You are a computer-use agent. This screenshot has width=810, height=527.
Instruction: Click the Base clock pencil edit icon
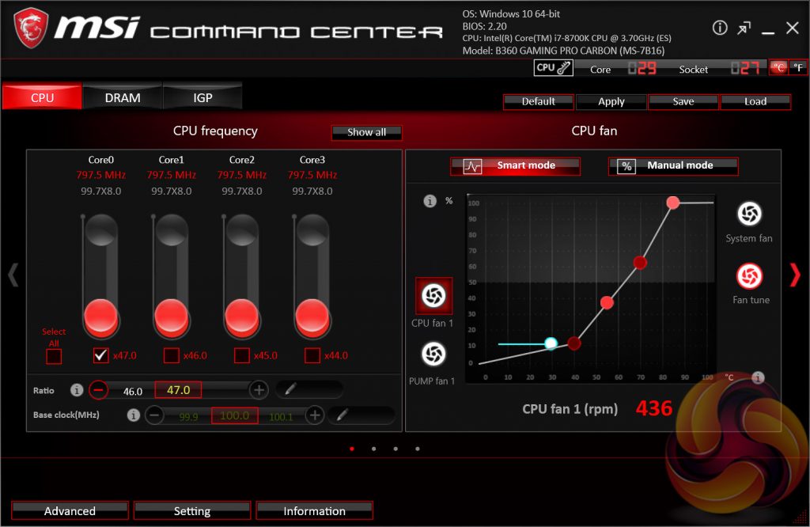point(342,415)
